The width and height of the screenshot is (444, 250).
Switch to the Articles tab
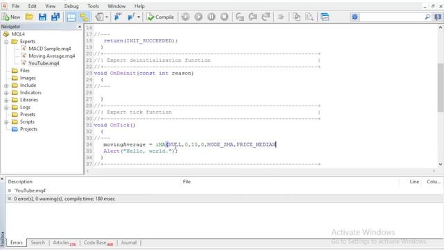64,243
